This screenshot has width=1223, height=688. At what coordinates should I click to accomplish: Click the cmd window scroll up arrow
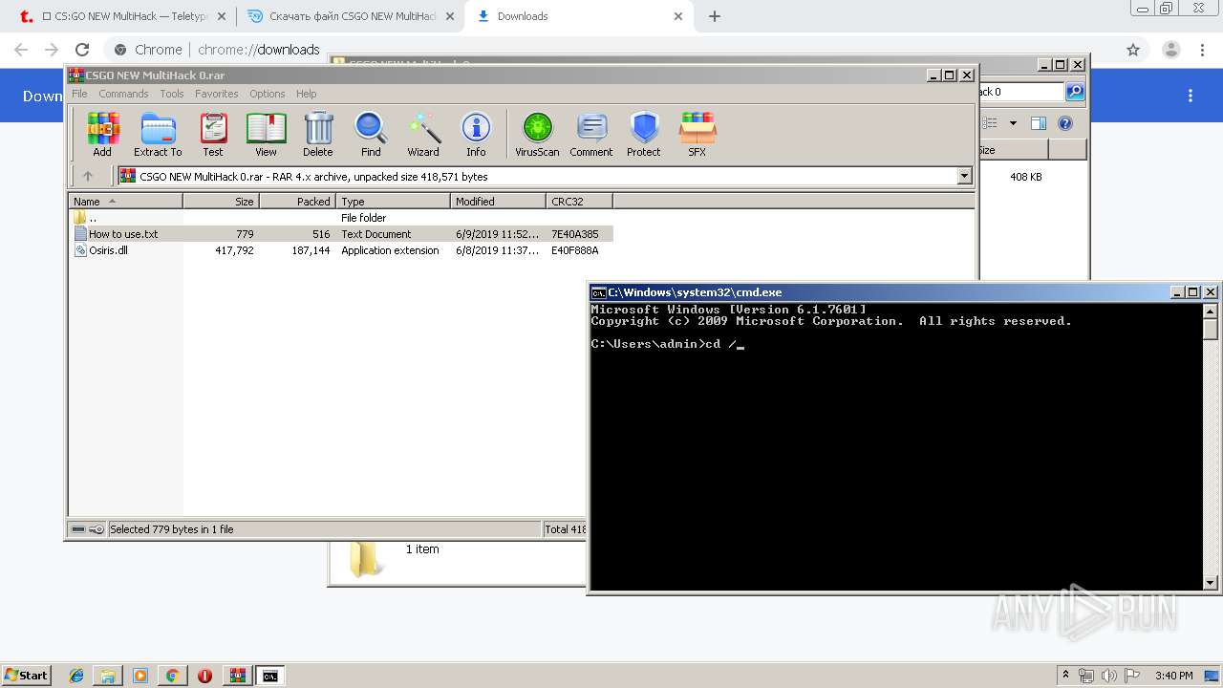1211,311
